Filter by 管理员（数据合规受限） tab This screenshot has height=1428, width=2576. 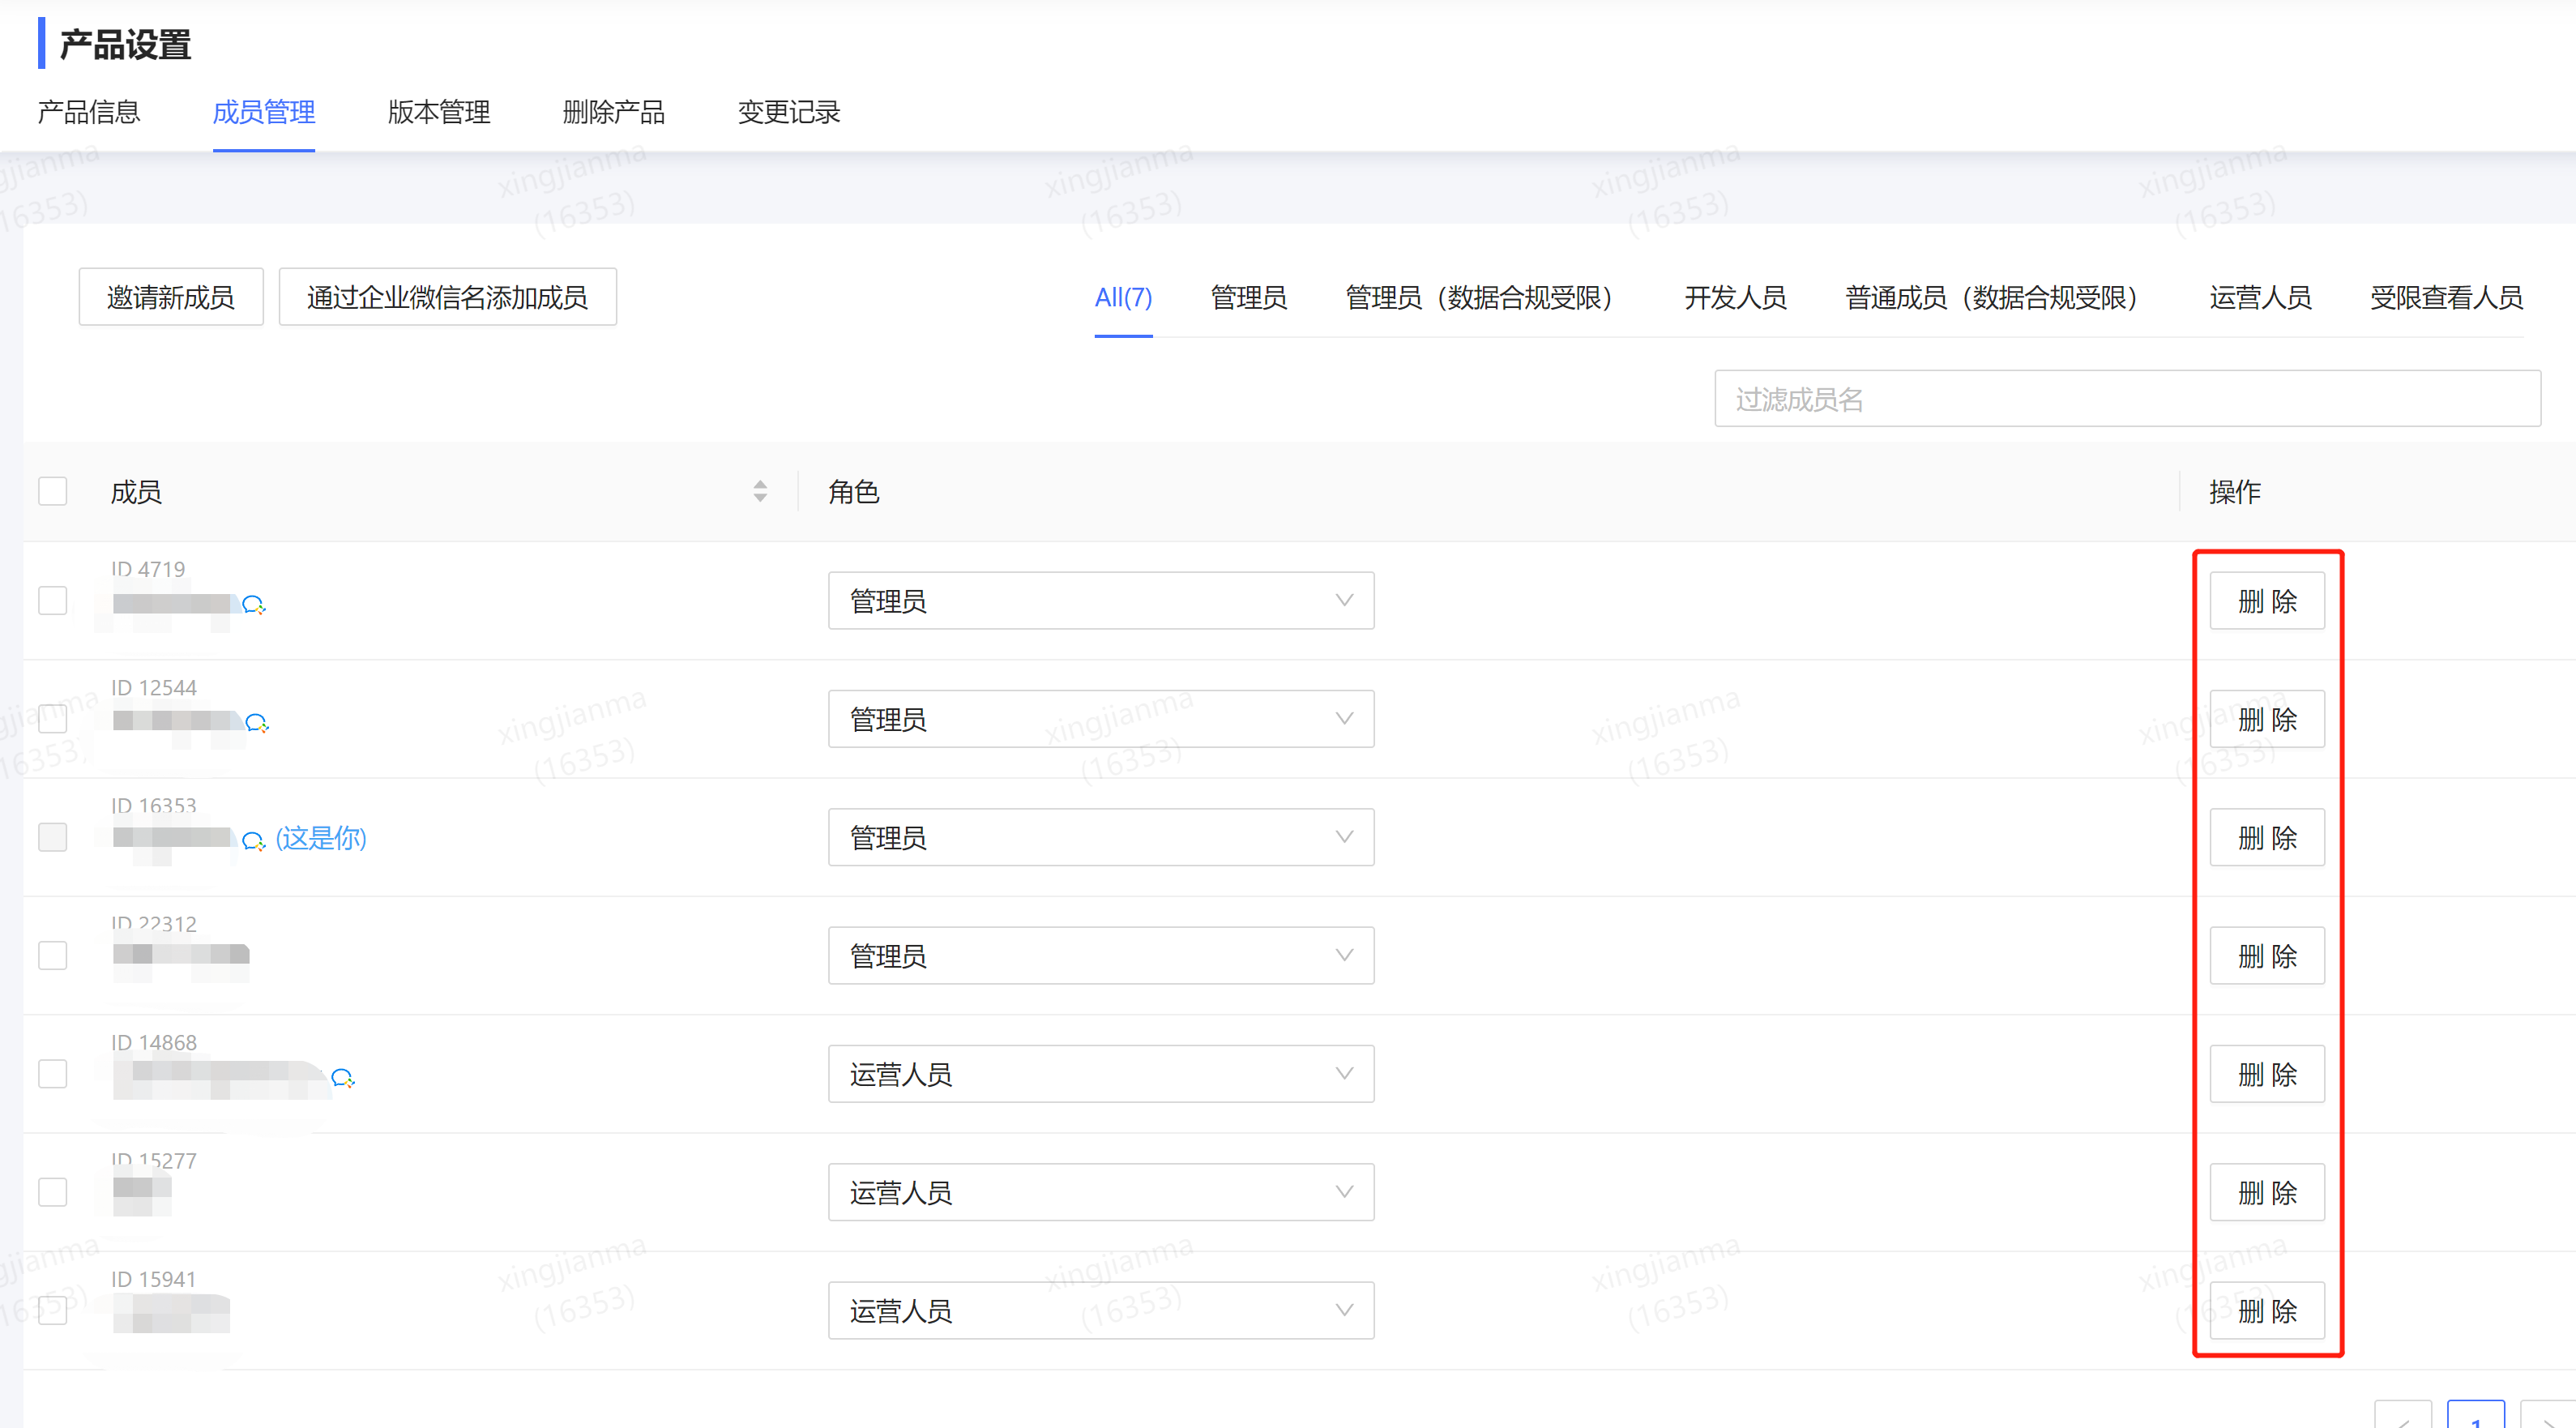[1485, 298]
